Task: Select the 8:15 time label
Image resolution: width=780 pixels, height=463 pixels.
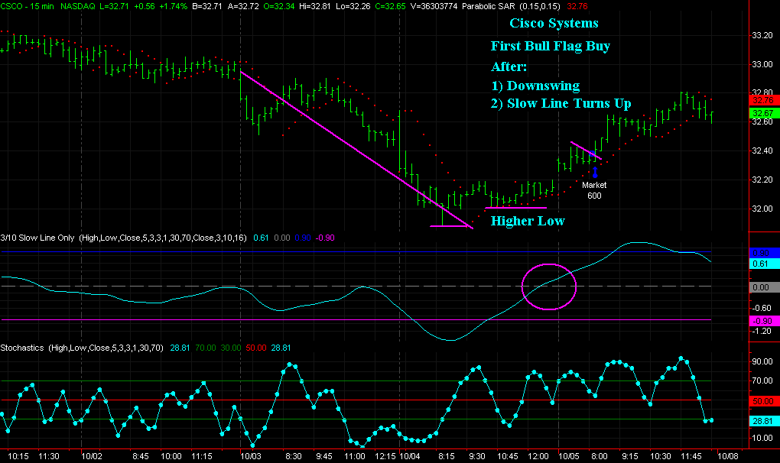Action: [x=447, y=456]
